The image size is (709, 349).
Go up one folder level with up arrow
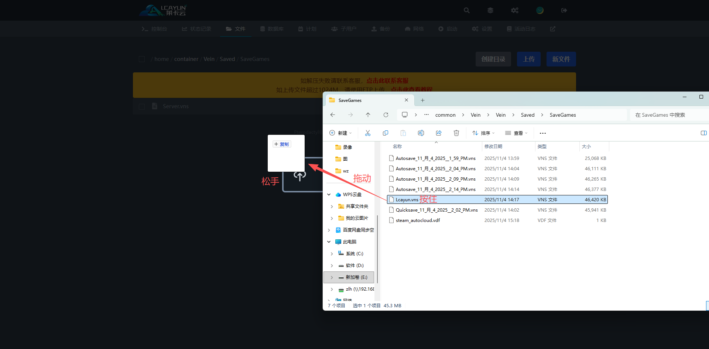368,115
